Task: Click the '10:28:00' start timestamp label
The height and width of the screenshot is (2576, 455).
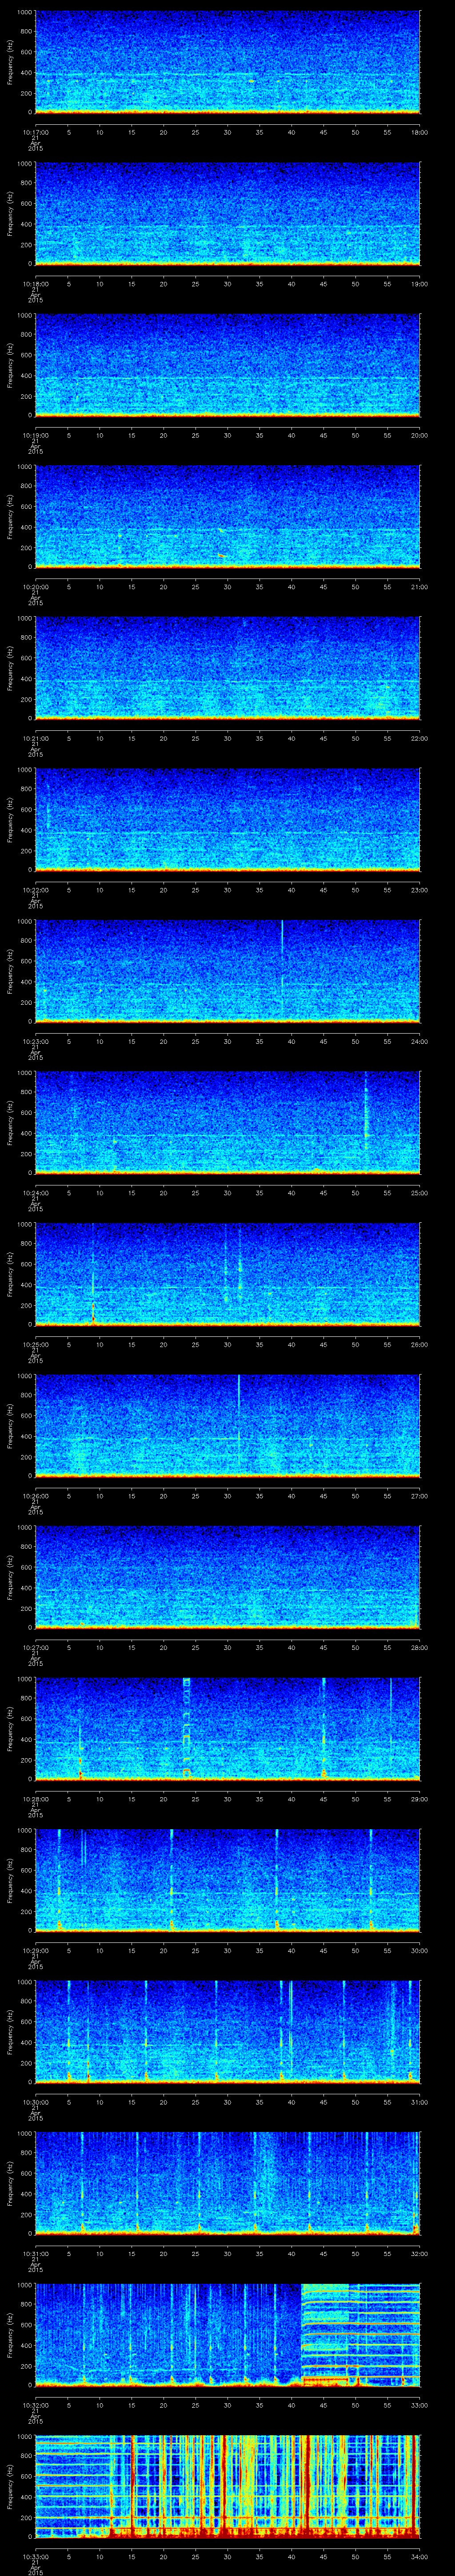Action: 35,1799
